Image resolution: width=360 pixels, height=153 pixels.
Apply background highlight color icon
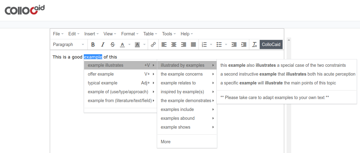pyautogui.click(x=137, y=44)
